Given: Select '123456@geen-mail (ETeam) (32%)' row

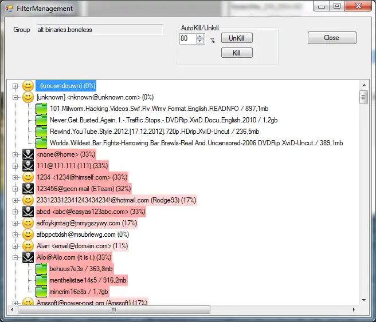Looking at the screenshot, I should point(84,189).
